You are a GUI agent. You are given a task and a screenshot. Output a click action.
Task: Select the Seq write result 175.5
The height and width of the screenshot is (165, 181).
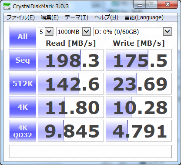[x=139, y=60]
